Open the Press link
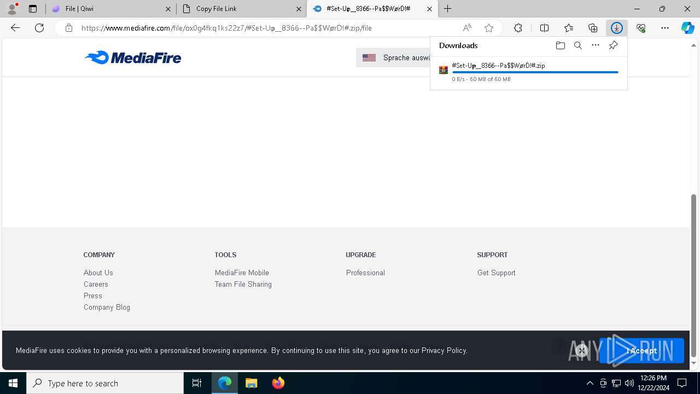This screenshot has height=394, width=700. (93, 296)
